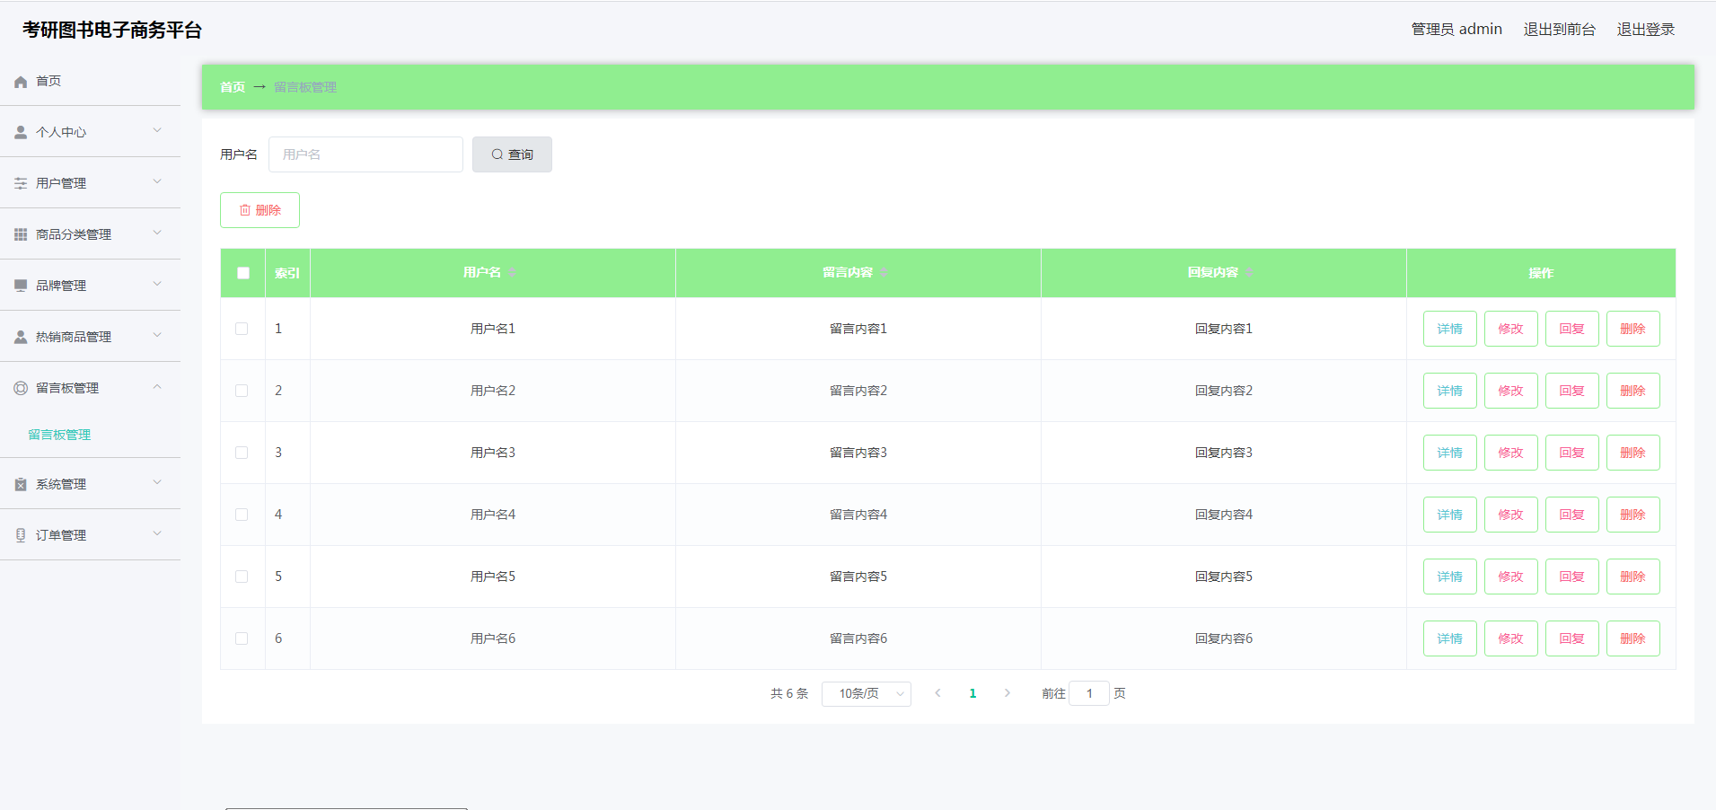Expand 个人中心 menu chevron

[x=157, y=131]
